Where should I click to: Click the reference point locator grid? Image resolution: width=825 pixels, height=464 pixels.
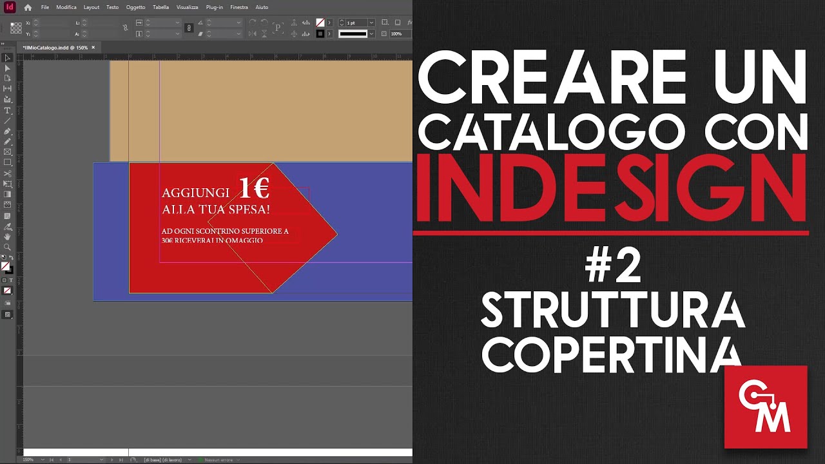point(16,28)
